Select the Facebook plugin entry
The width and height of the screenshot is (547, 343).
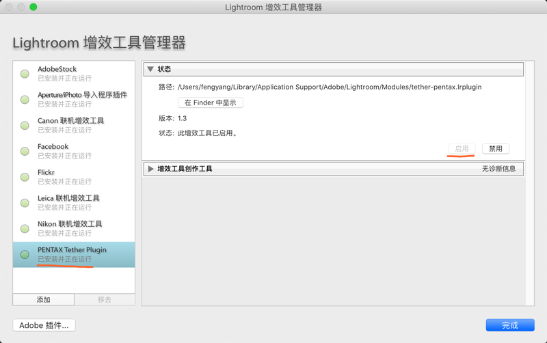click(74, 151)
